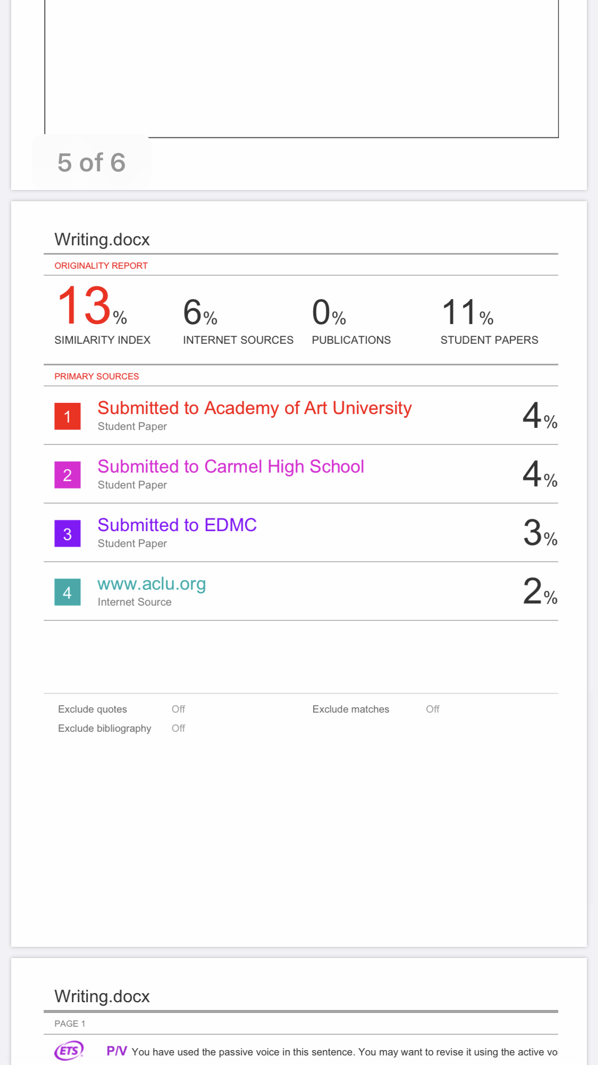Click the Exclude matches Off setting
598x1065 pixels.
tap(433, 709)
